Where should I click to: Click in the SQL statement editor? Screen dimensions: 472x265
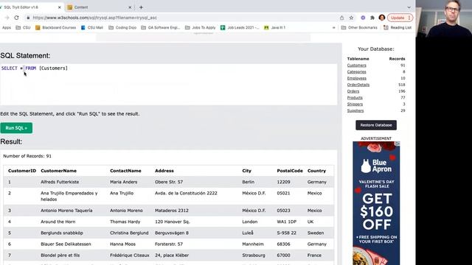(x=169, y=84)
